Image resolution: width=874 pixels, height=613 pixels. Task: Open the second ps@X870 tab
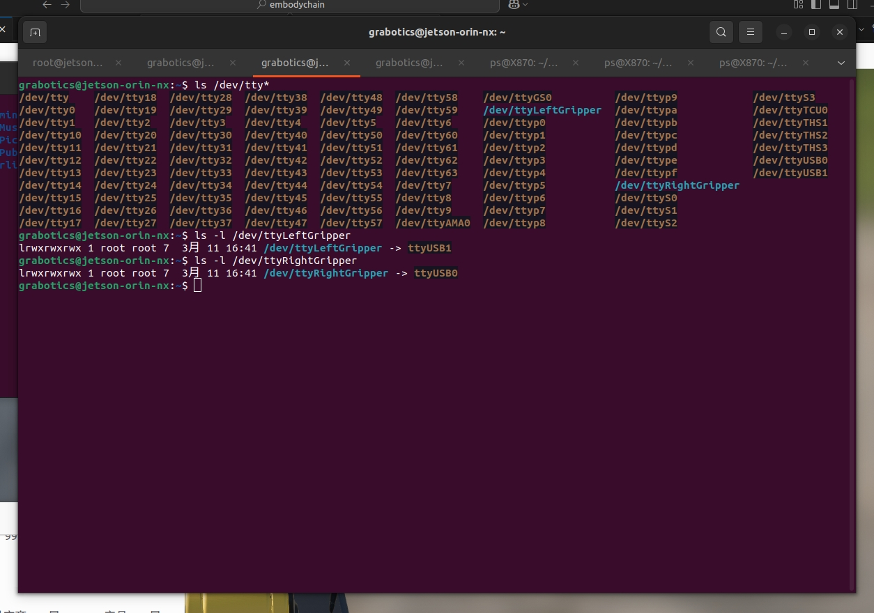pos(638,63)
